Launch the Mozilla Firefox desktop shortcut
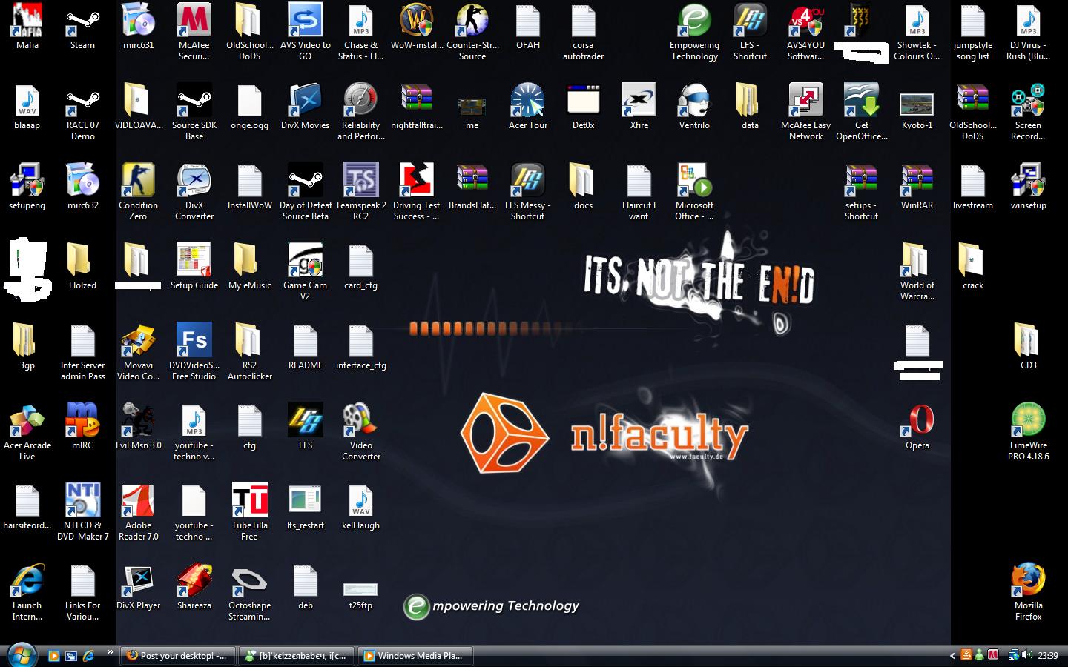 point(1028,592)
